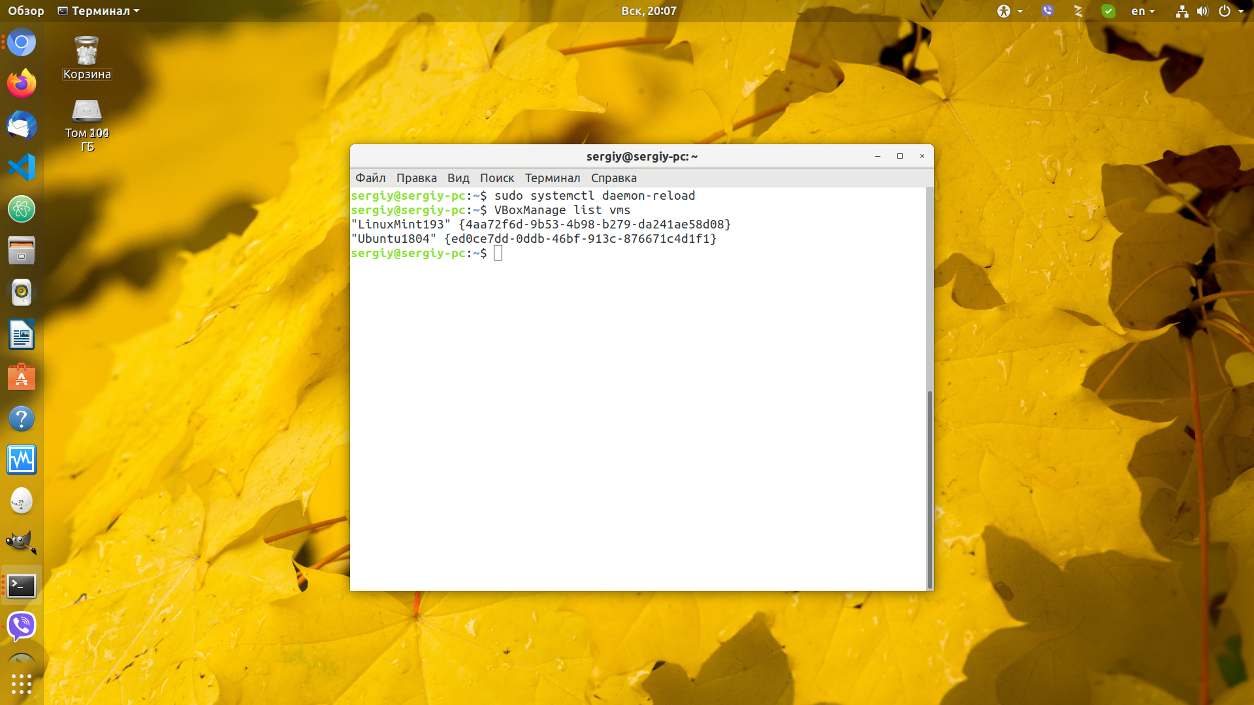Open Ubuntu Software center from the dock
The image size is (1254, 705).
[22, 377]
